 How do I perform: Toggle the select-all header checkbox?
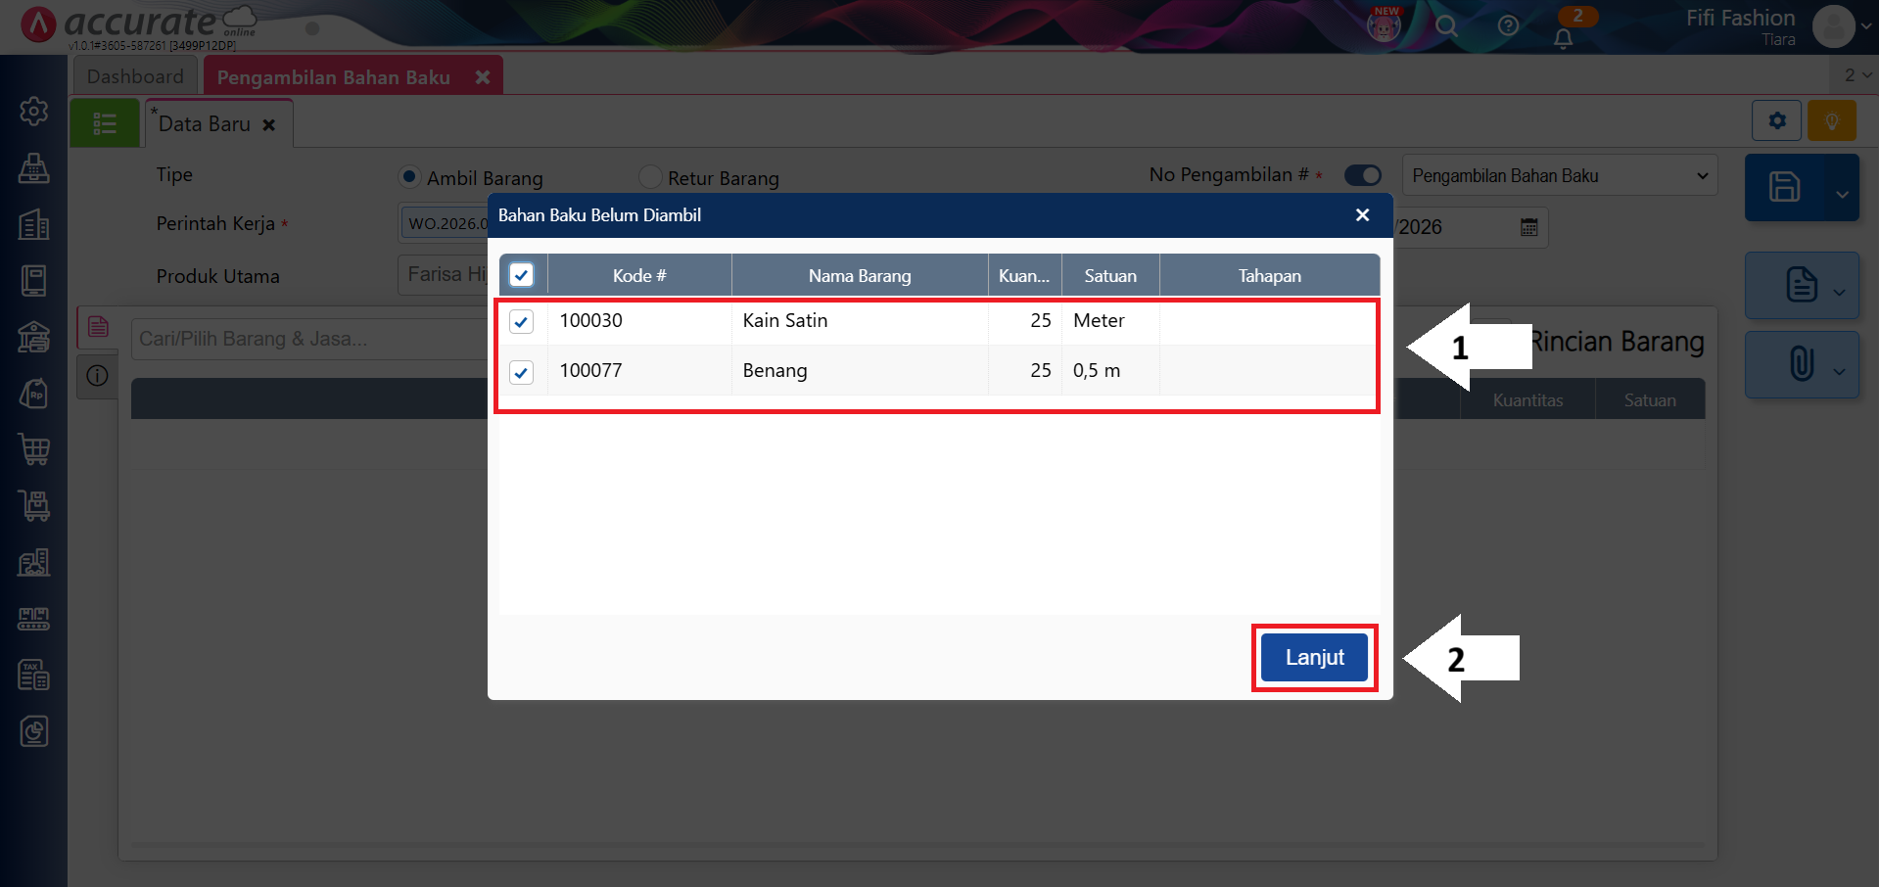coord(521,275)
